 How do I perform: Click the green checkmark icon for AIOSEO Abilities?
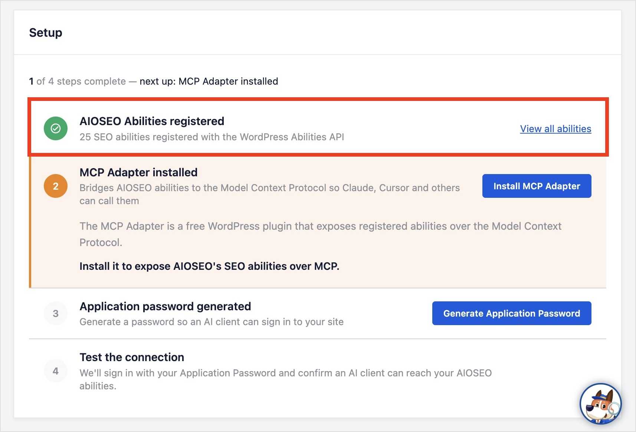[x=56, y=128]
